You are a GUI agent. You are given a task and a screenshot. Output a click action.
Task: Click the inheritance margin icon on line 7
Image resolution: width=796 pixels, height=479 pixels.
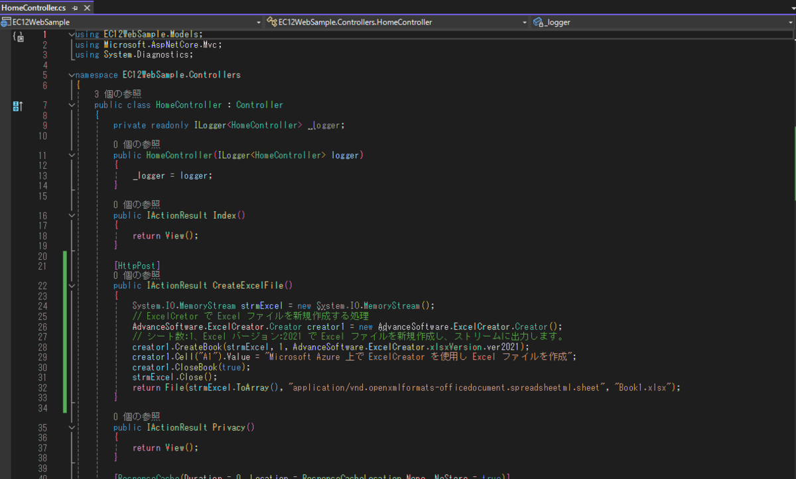[18, 105]
